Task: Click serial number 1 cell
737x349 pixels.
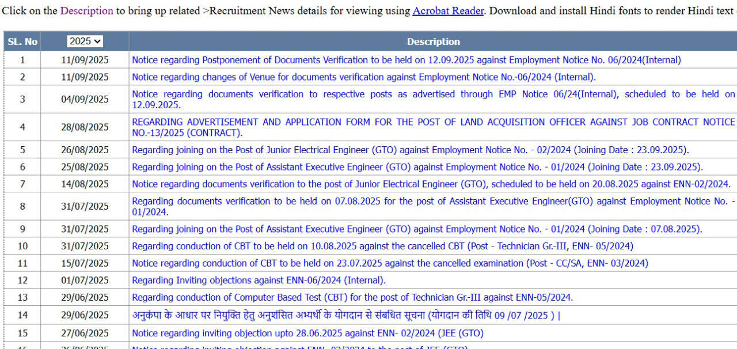Action: [x=22, y=60]
